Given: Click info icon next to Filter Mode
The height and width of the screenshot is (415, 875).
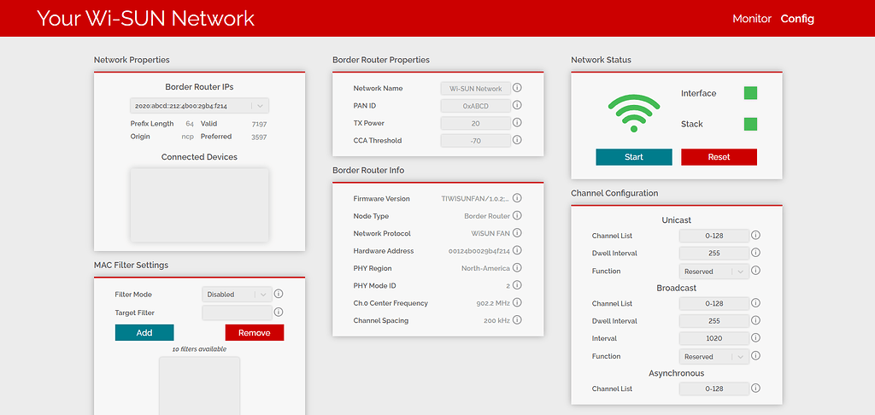Looking at the screenshot, I should click(x=279, y=294).
